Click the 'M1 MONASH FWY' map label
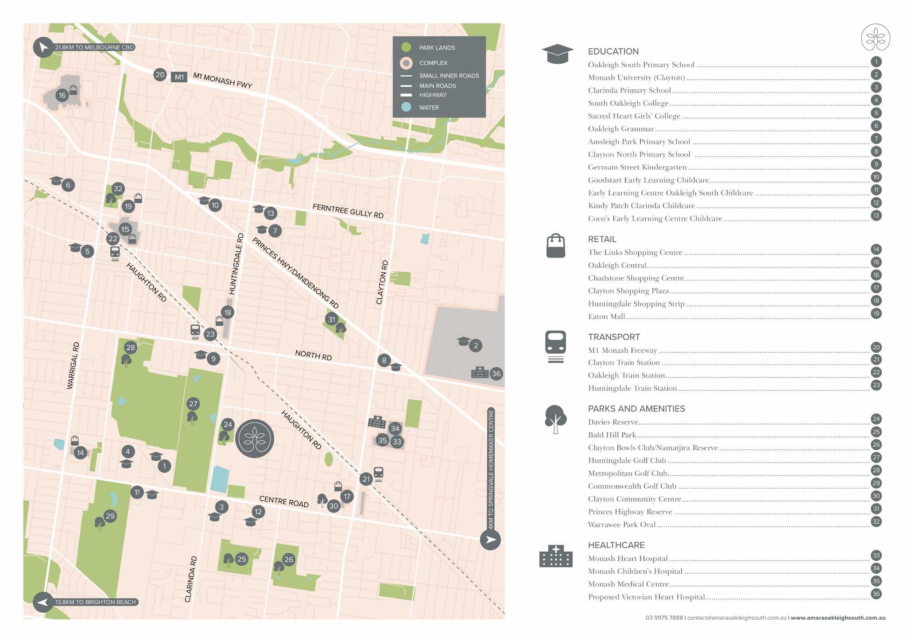 point(223,80)
